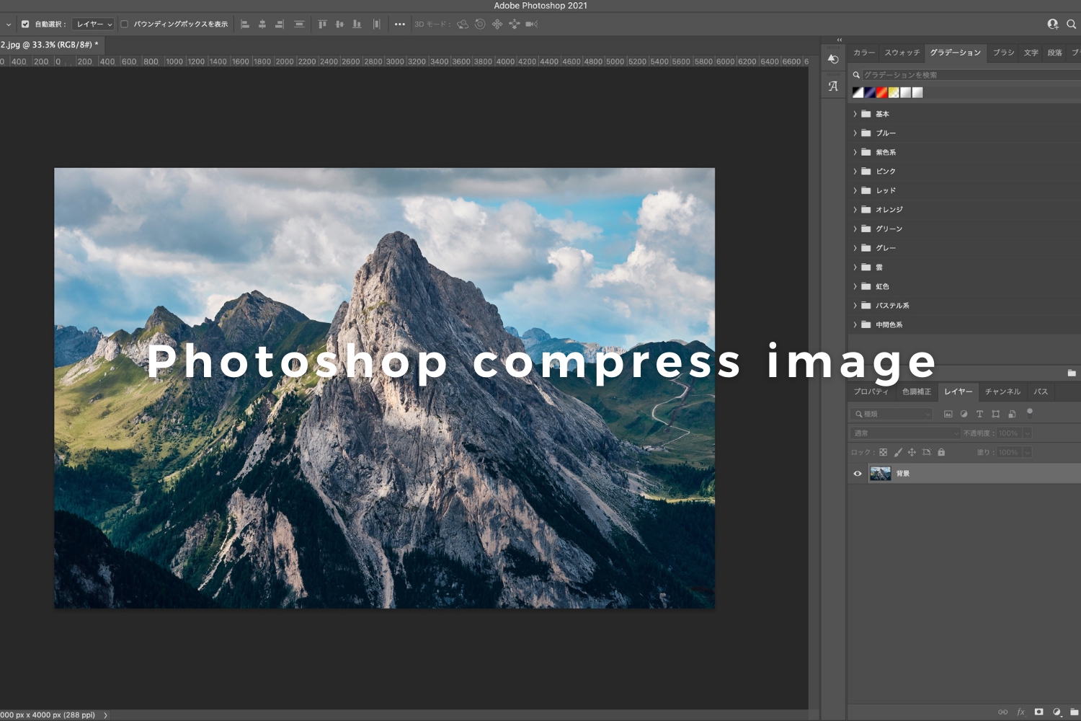The image size is (1081, 721).
Task: Open the レイヤー auto-select dropdown
Action: [93, 25]
